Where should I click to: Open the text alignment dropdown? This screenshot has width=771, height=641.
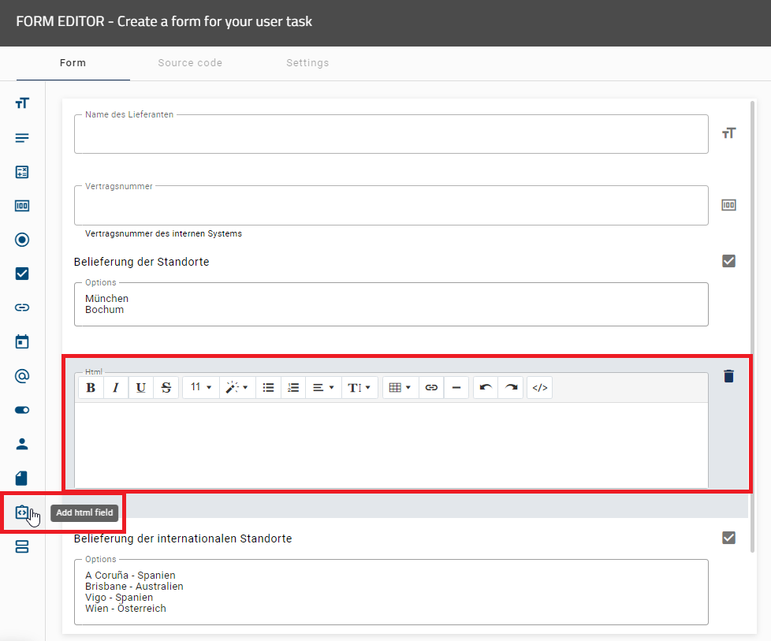[323, 387]
